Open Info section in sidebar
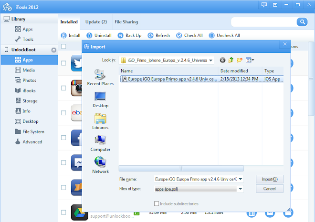The width and height of the screenshot is (315, 222). (22, 111)
